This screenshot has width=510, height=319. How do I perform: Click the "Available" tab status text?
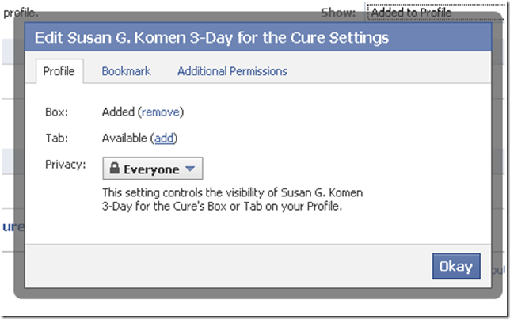click(125, 138)
